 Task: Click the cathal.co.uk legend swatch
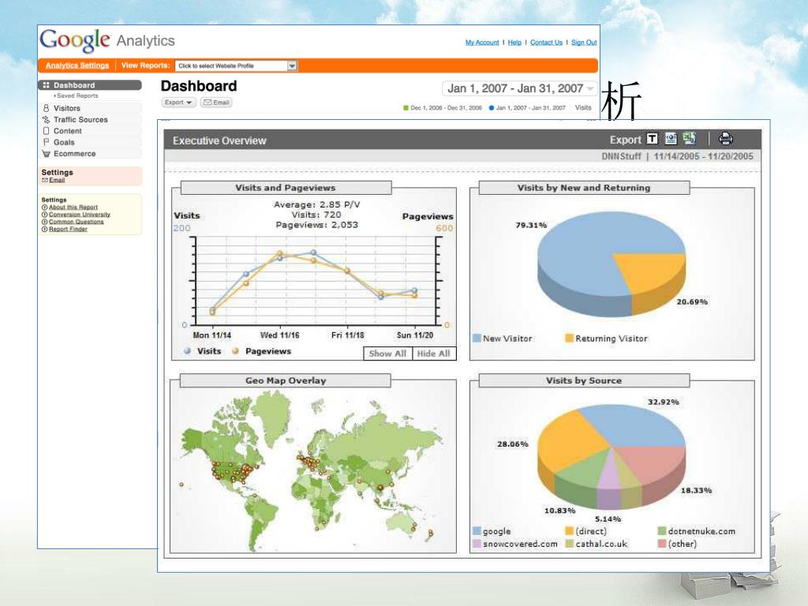pos(570,544)
